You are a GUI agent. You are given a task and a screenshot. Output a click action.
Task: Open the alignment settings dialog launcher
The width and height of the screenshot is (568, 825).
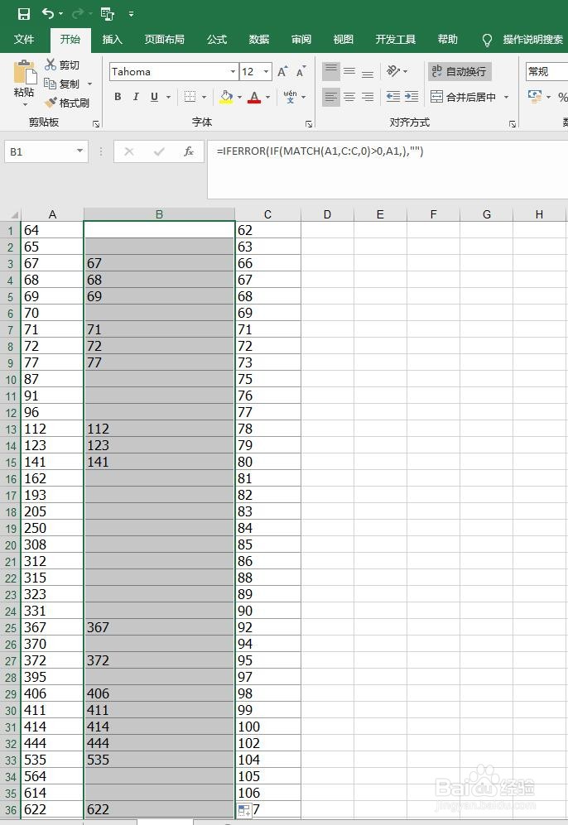[513, 124]
